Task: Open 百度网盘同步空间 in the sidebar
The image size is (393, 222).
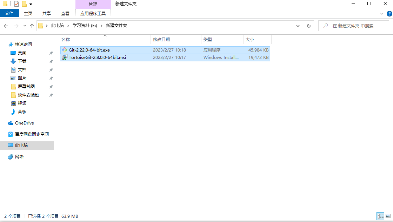Action: (x=32, y=134)
